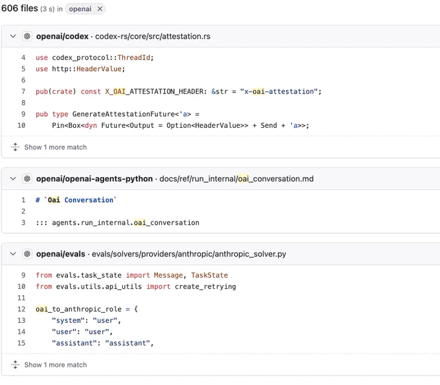
Task: Open the openai/codex repository link
Action: point(62,36)
